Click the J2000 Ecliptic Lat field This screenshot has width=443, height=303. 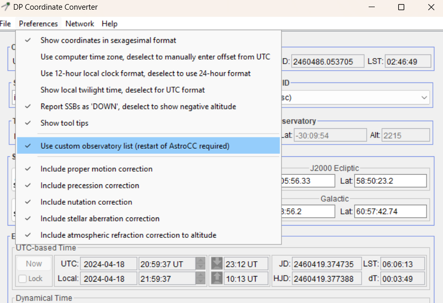click(x=390, y=181)
